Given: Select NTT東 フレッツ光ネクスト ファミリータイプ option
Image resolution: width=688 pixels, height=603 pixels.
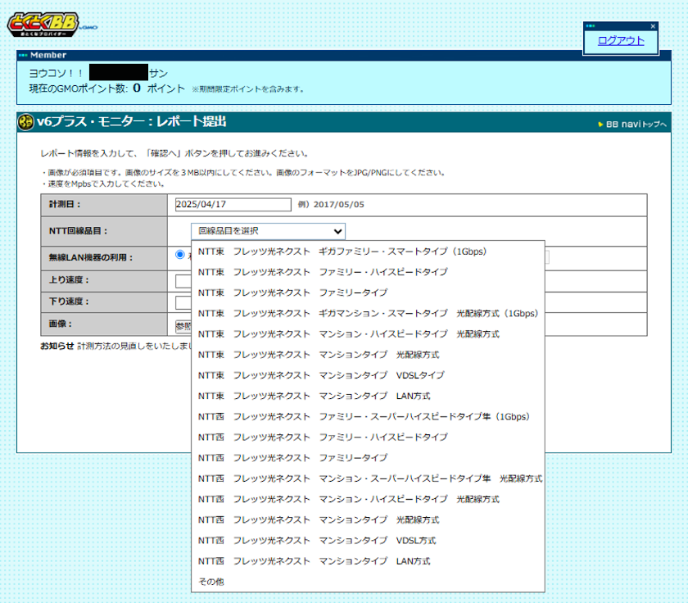Looking at the screenshot, I should (287, 292).
